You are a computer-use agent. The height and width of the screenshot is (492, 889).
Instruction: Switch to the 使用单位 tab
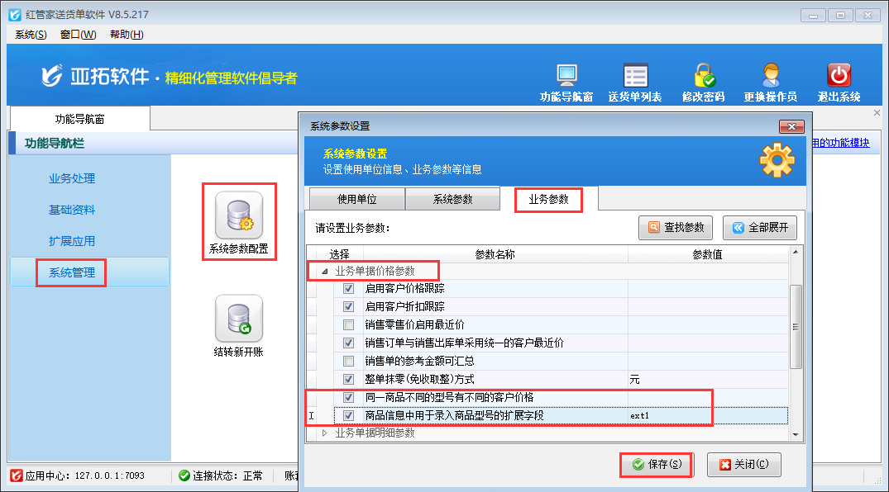(x=356, y=200)
